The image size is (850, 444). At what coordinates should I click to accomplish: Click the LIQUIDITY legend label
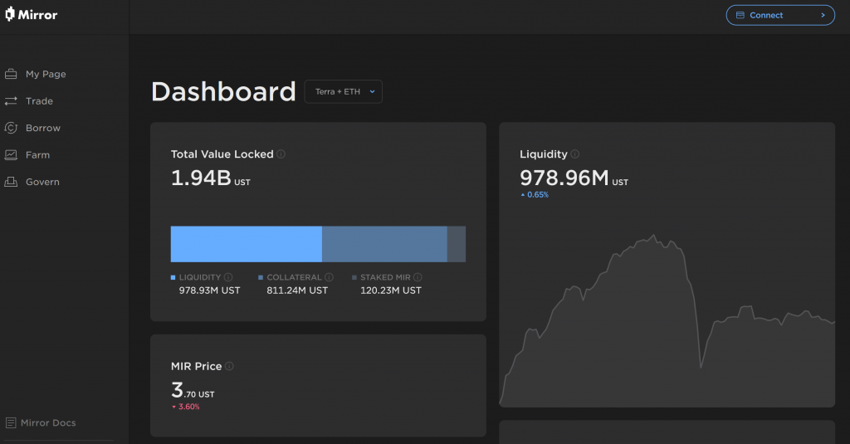(200, 277)
